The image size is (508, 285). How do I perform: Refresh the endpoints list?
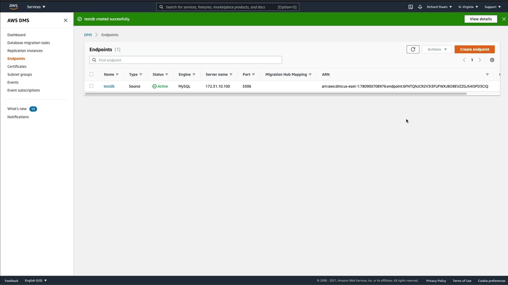tap(413, 49)
